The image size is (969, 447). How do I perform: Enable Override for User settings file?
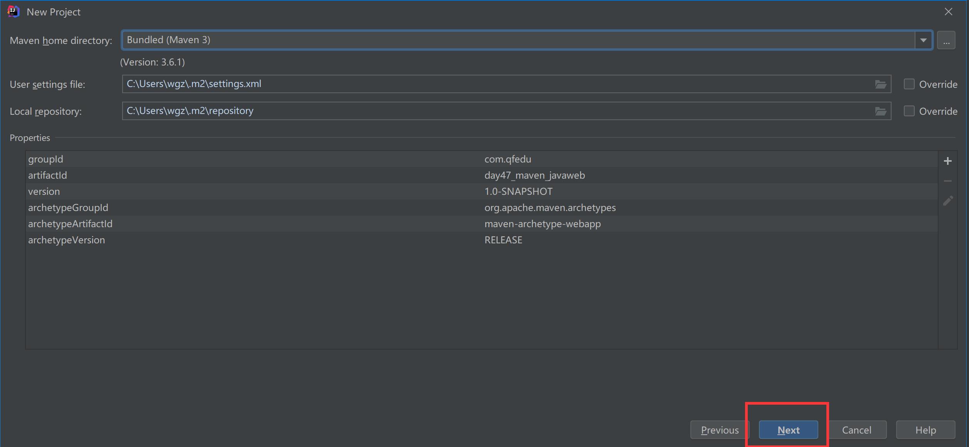pos(909,84)
